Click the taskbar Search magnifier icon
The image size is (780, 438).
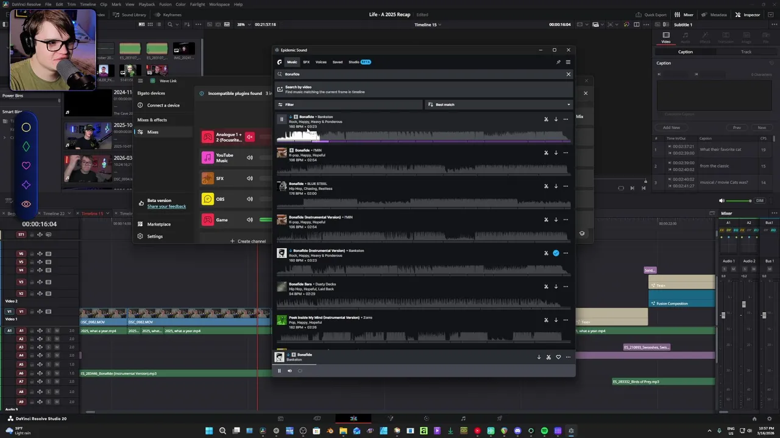point(222,431)
